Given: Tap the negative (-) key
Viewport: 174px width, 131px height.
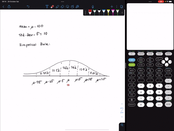Looking at the screenshot, I should 159,105.
